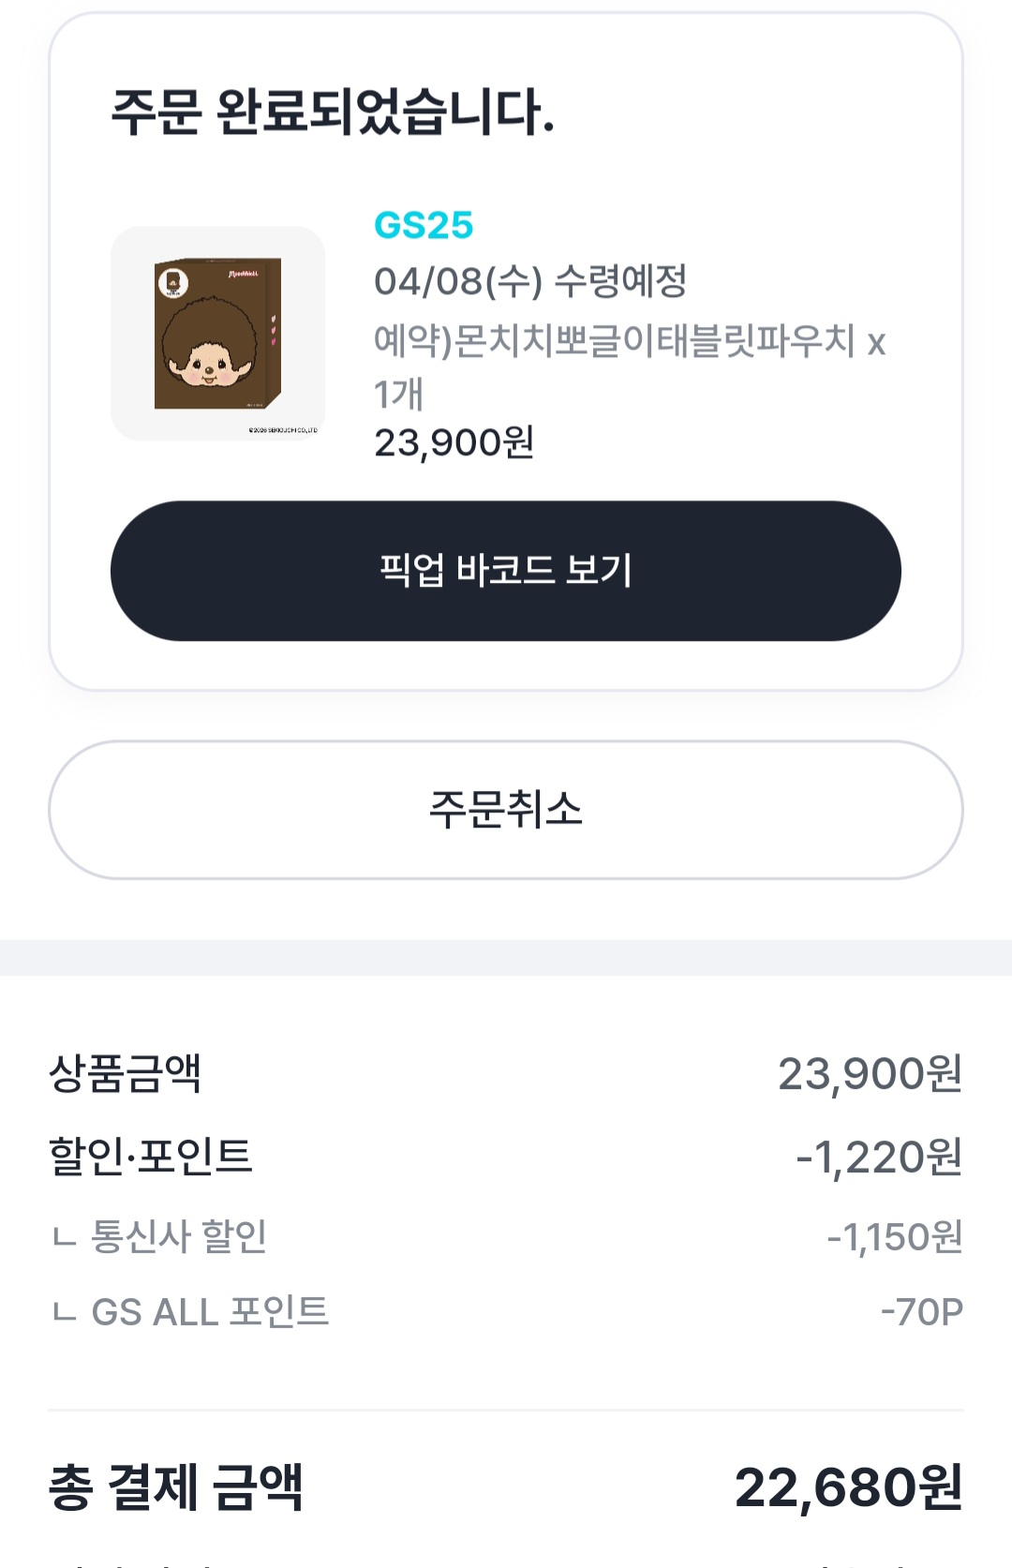Tap the 픽업 바코드 보기 button
The height and width of the screenshot is (1568, 1012).
tap(506, 571)
